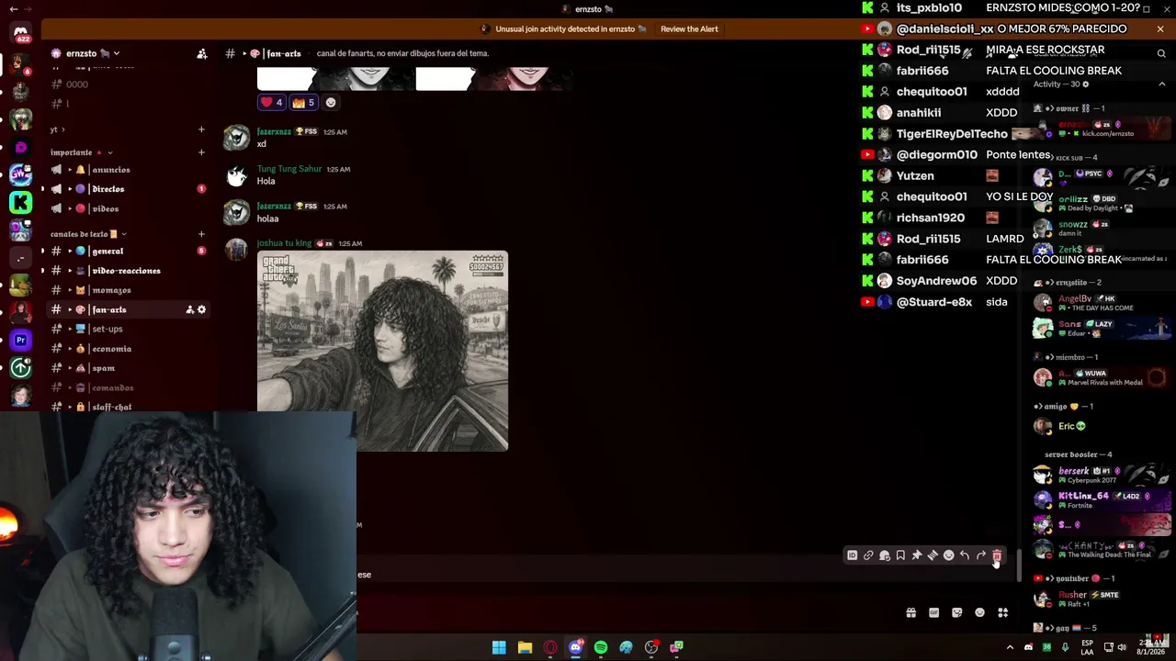Open ESP LAA language switcher in taskbar

1088,647
